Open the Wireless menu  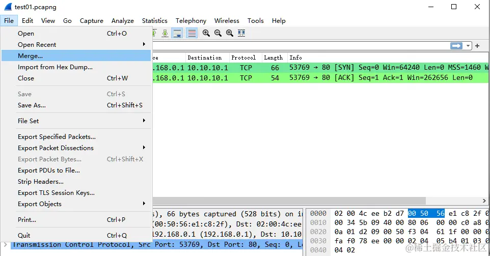point(227,20)
